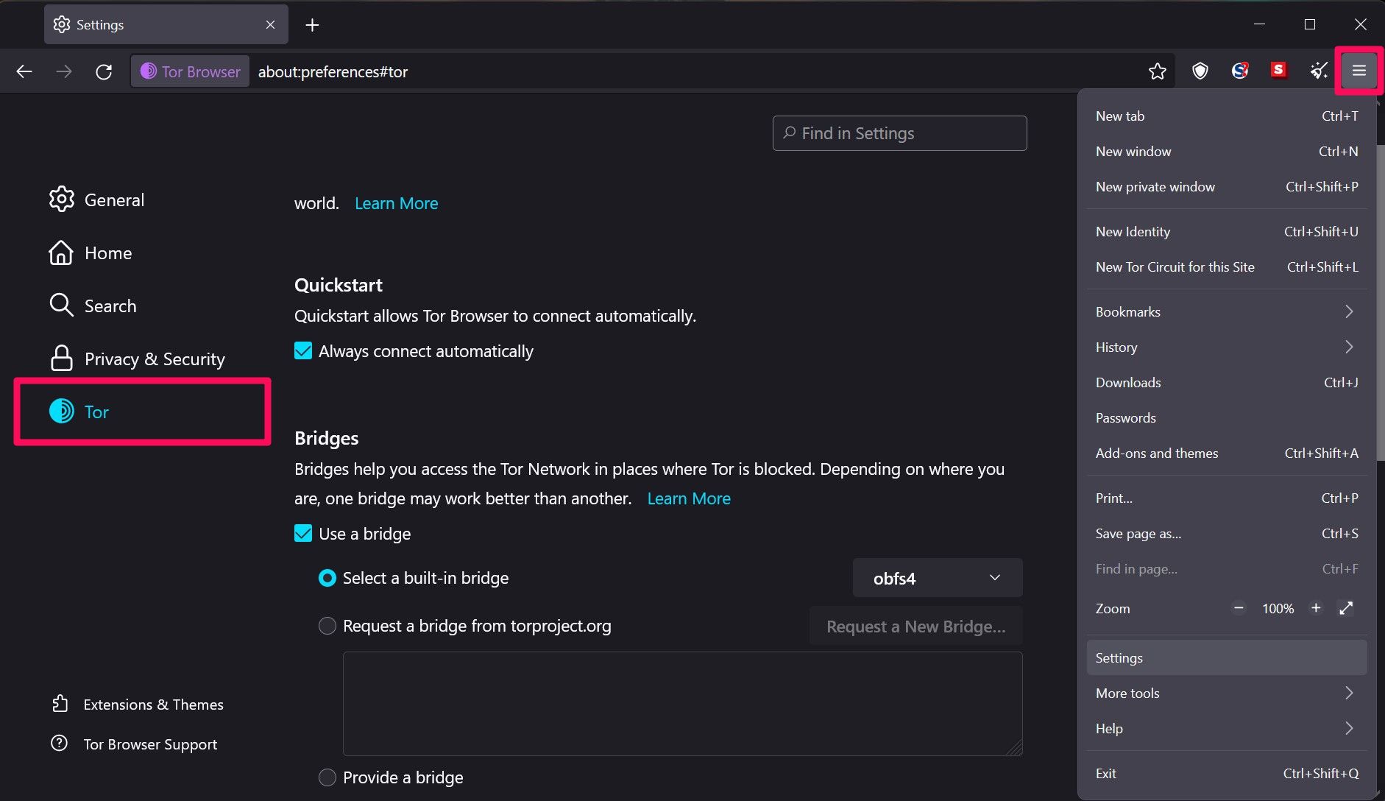
Task: Click the red S extension icon
Action: [x=1279, y=70]
